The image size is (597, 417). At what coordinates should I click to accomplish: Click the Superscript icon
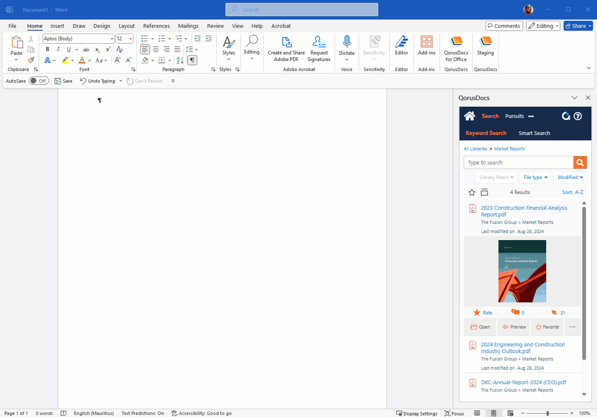click(x=108, y=49)
